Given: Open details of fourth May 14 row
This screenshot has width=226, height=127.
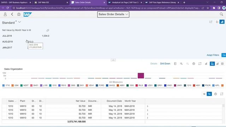Looking at the screenshot, I should [147, 118].
